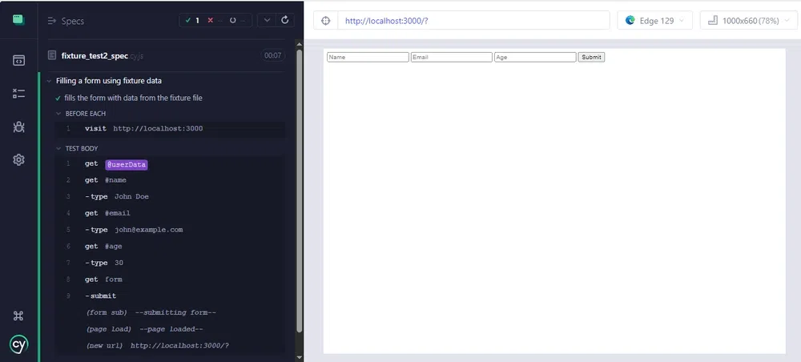The width and height of the screenshot is (801, 362).
Task: Click the Age input field in preview
Action: point(535,57)
